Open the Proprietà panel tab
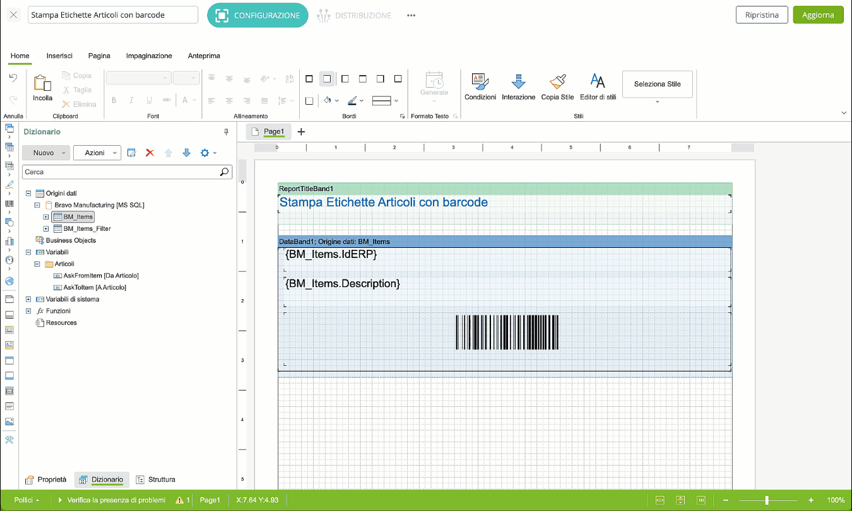Viewport: 852px width, 511px height. (45, 479)
